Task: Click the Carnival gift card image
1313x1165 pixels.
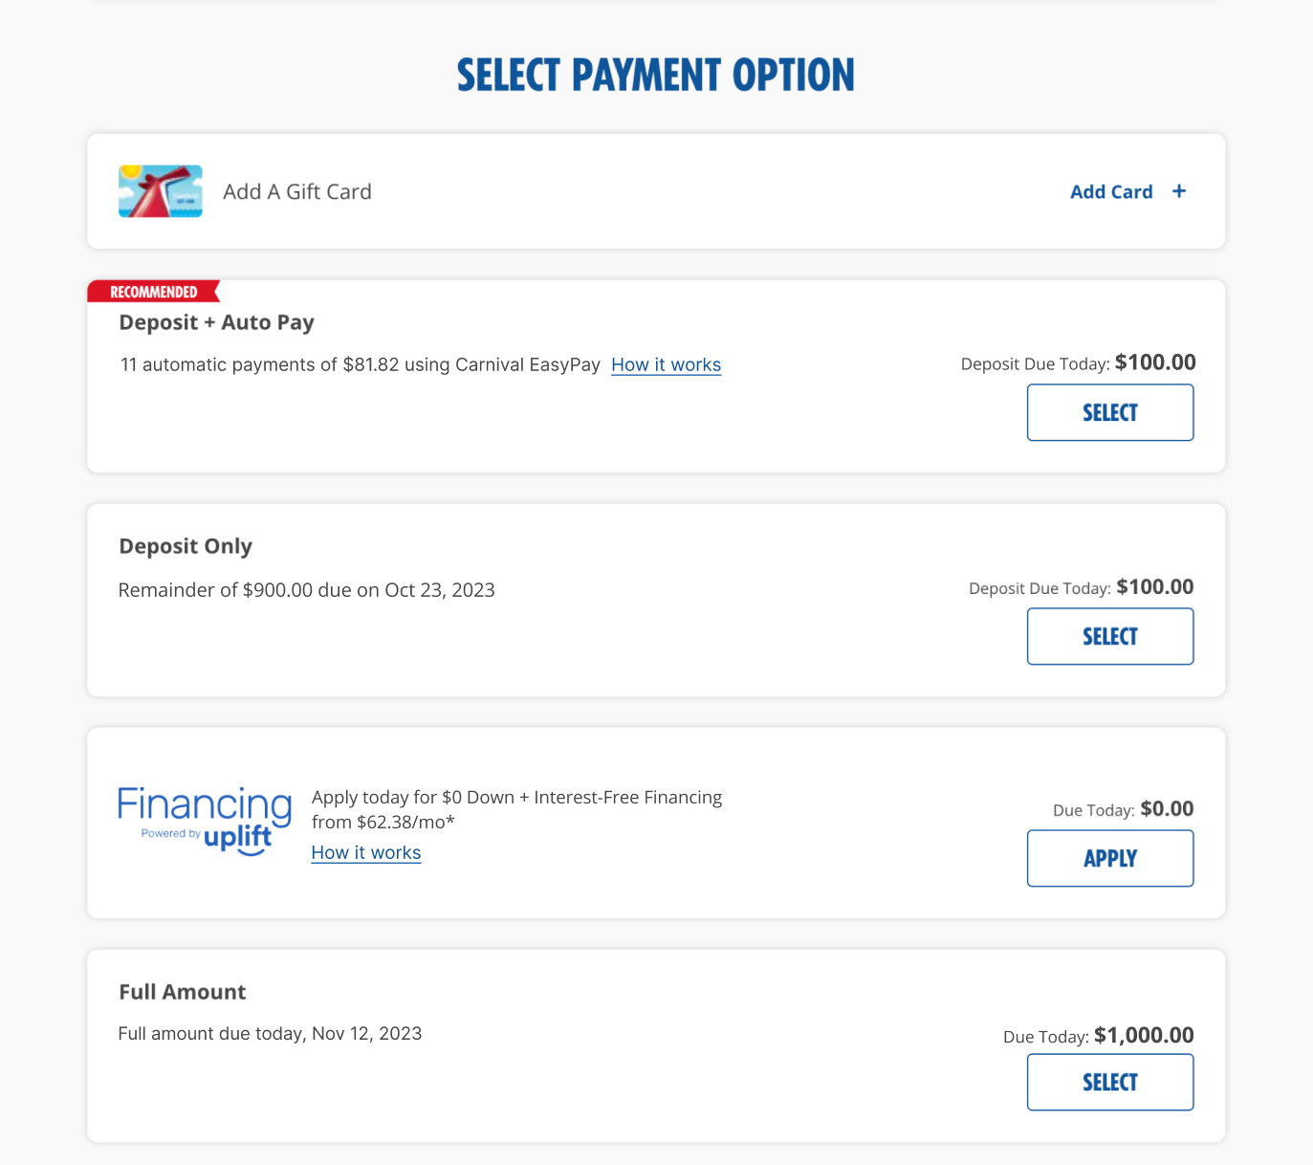Action: pos(160,191)
